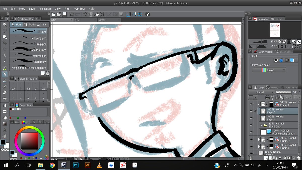Switch to the History panel tab
This screenshot has width=302, height=170.
tap(272, 88)
